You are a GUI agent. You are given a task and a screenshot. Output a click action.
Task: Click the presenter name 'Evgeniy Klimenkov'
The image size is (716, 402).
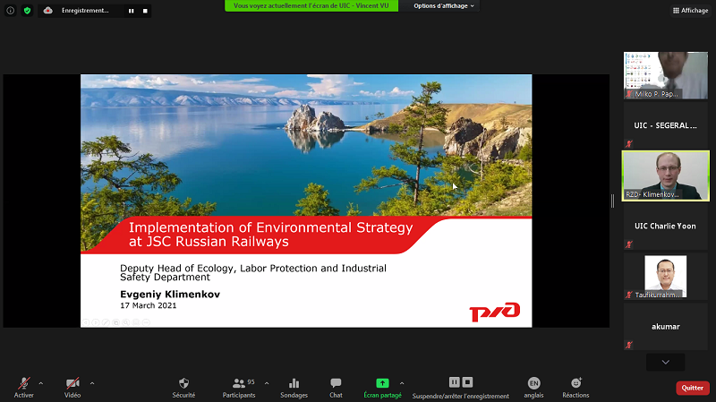[170, 295]
